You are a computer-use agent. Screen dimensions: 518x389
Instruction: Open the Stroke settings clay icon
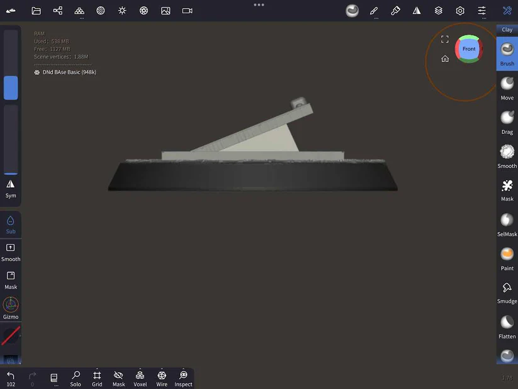(352, 11)
